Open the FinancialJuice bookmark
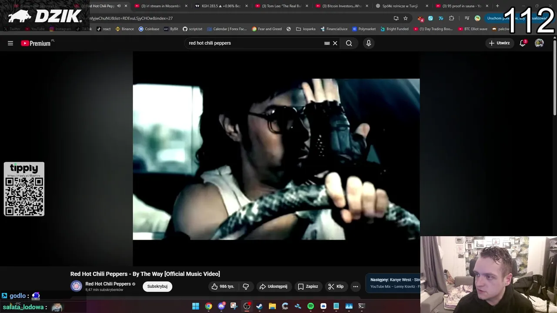The image size is (557, 313). click(334, 29)
